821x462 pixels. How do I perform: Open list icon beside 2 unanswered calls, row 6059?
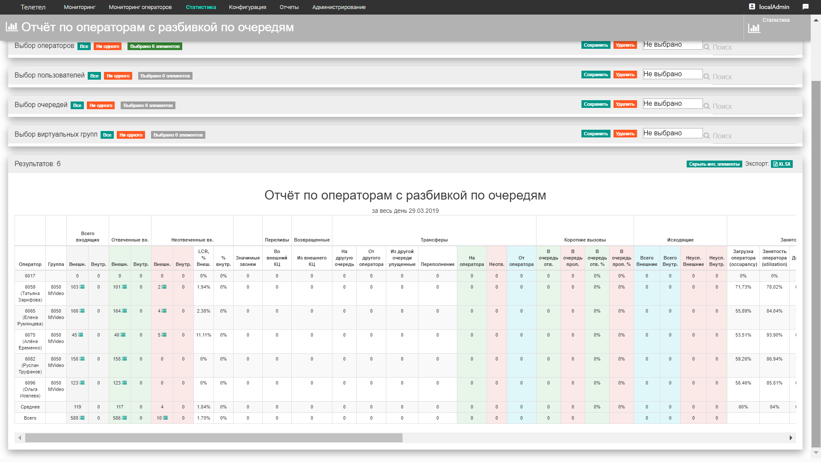tap(164, 287)
